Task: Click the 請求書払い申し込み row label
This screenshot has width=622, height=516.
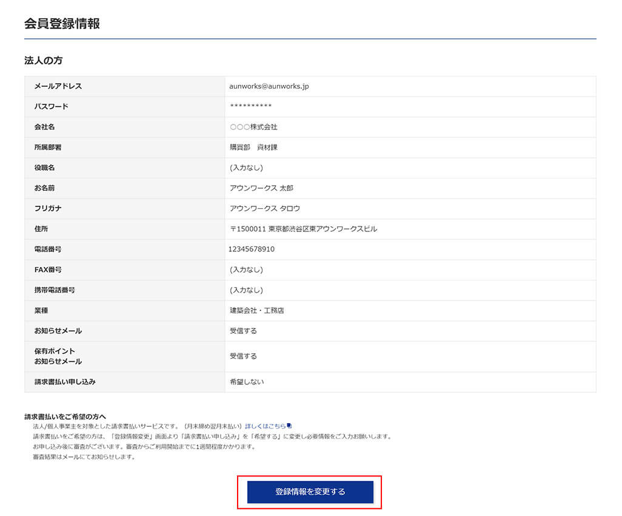Action: tap(65, 382)
